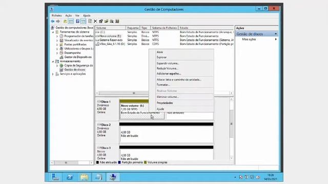Expand Serviços e aplicações tree node
The image size is (328, 184).
53,74
